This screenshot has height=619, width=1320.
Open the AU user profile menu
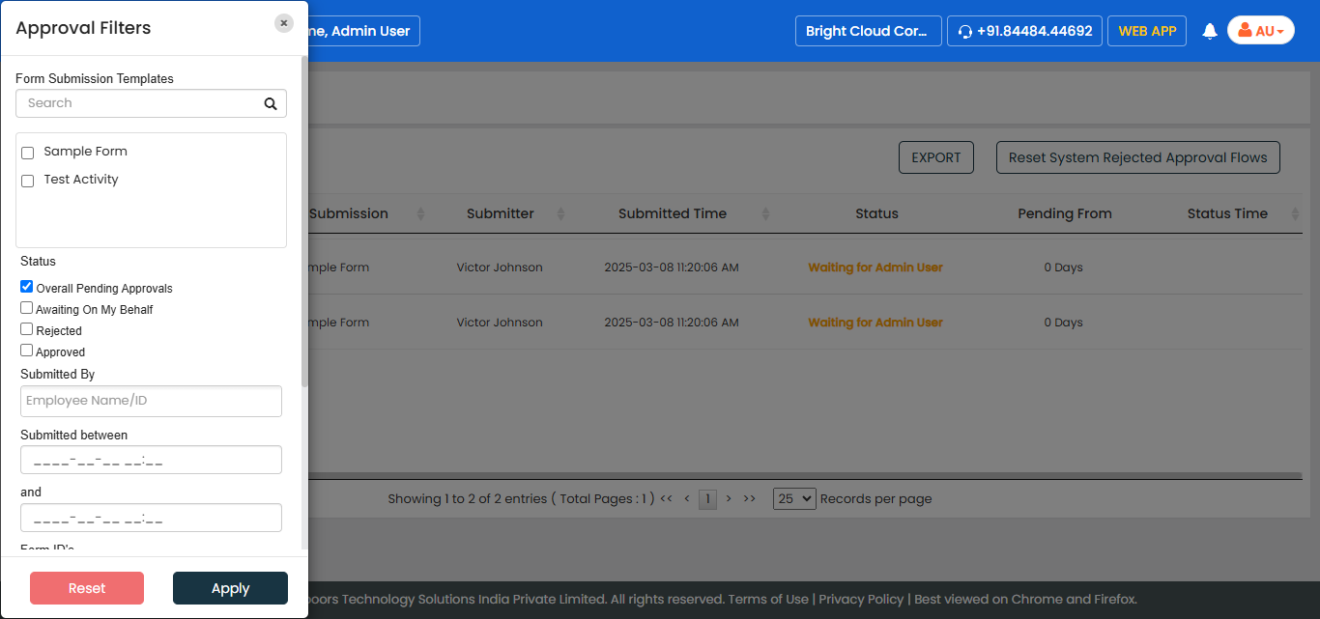tap(1260, 31)
